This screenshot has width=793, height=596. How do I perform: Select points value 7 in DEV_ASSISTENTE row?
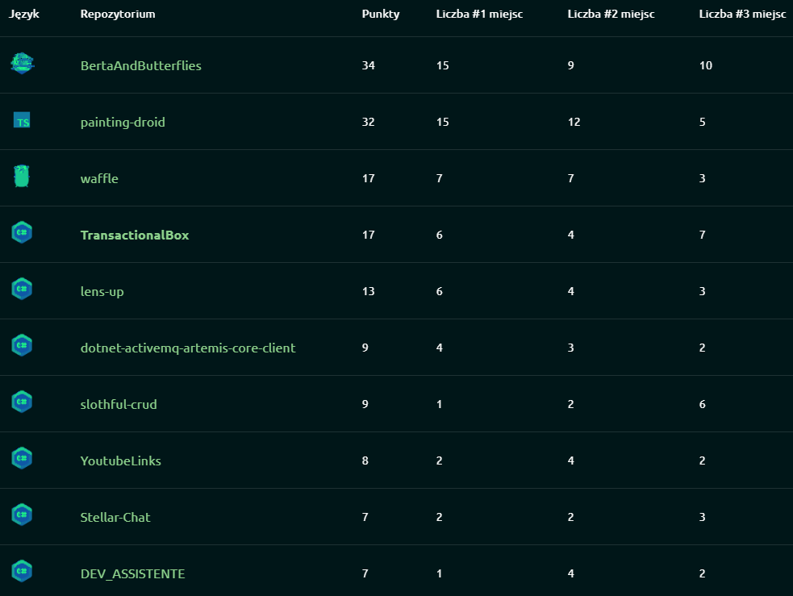pos(365,573)
